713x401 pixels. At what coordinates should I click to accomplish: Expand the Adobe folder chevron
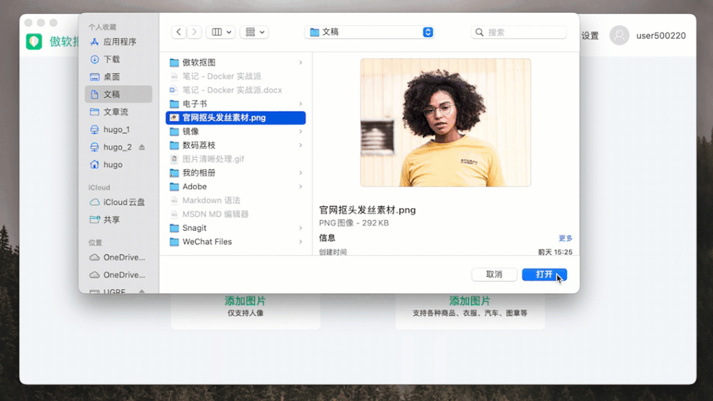coord(301,186)
